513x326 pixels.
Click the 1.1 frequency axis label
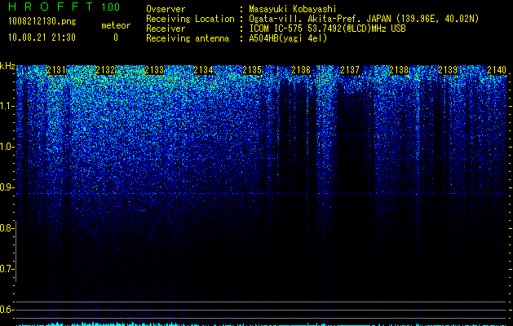pos(7,106)
